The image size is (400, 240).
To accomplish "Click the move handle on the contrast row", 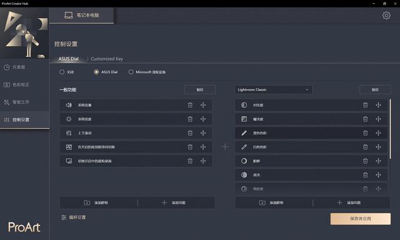I will point(378,105).
